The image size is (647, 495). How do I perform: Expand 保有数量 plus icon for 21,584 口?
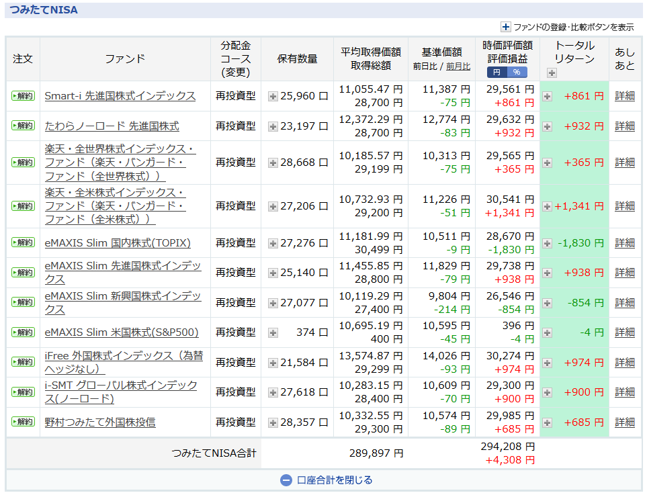pyautogui.click(x=273, y=363)
